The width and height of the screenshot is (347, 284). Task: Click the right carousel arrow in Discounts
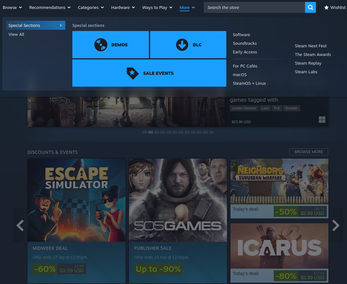coord(336,225)
